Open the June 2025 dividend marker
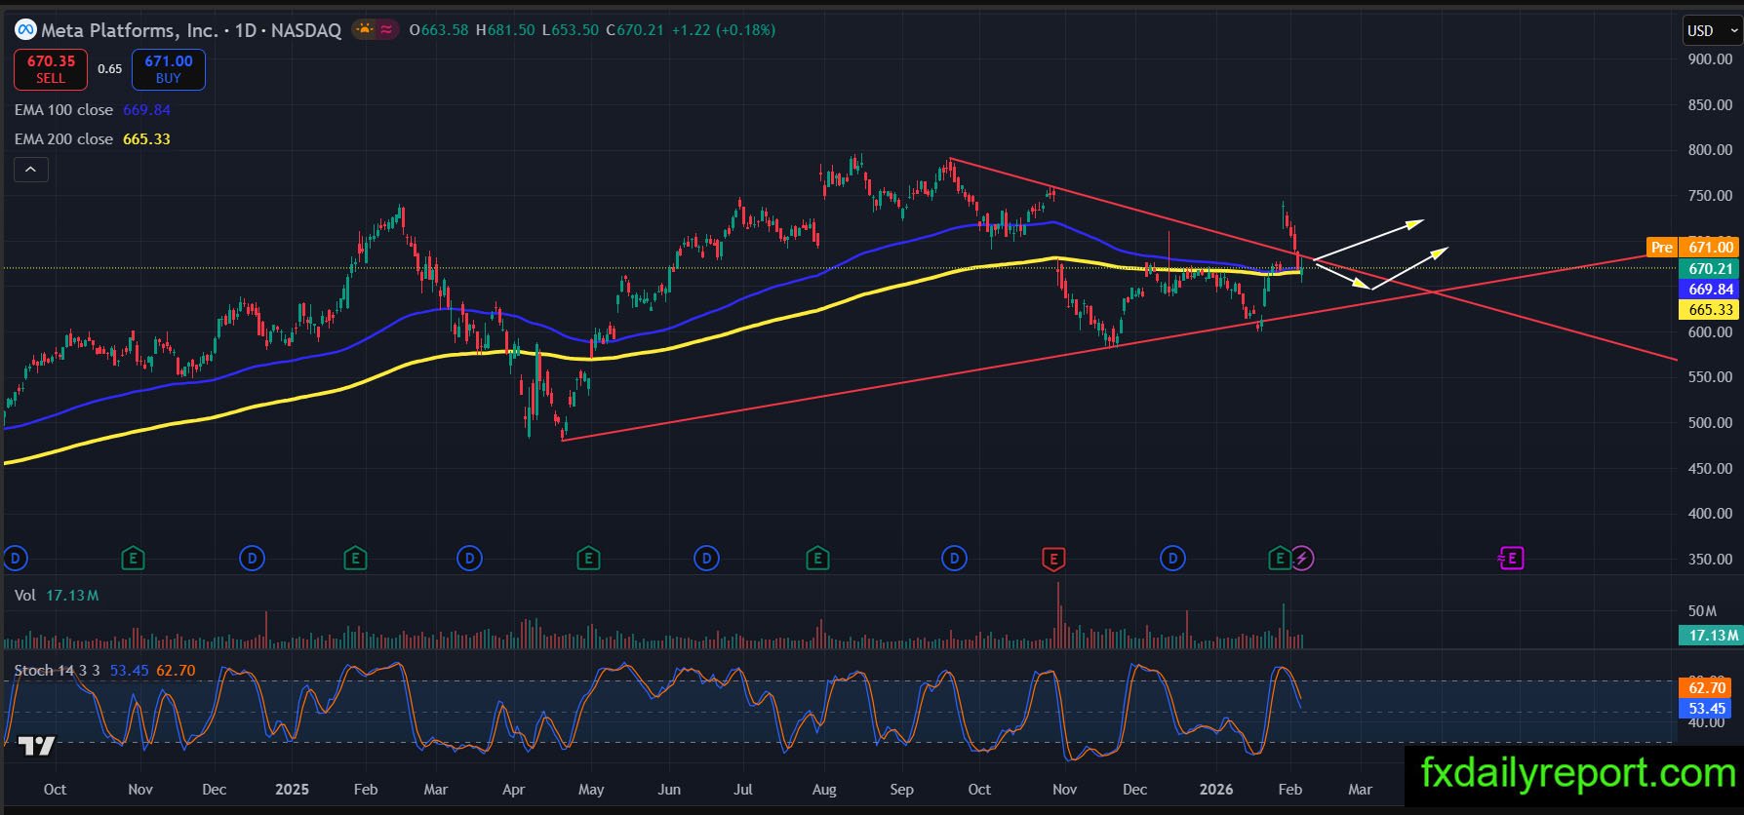The width and height of the screenshot is (1744, 815). (706, 559)
